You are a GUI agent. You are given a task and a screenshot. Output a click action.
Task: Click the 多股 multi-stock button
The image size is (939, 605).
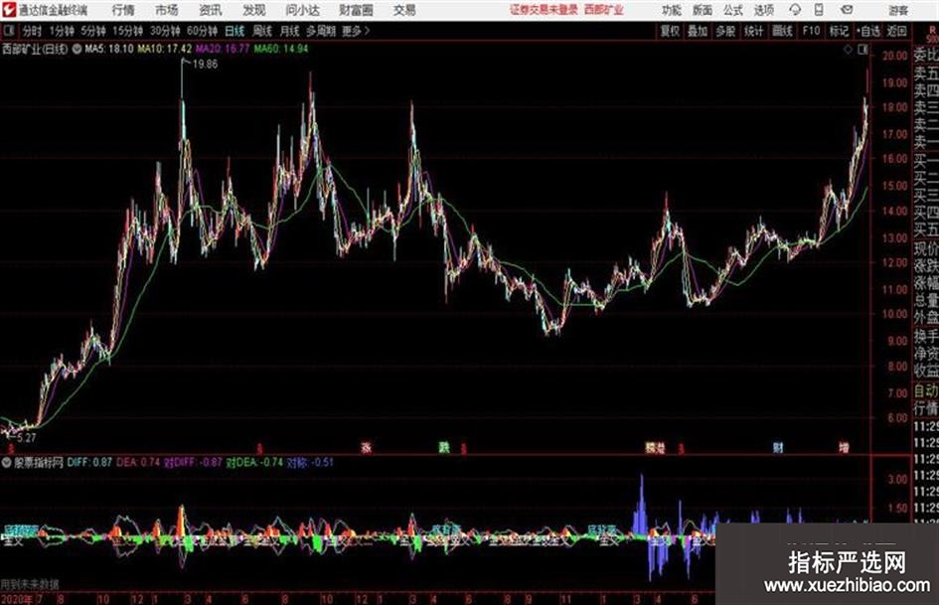(725, 31)
